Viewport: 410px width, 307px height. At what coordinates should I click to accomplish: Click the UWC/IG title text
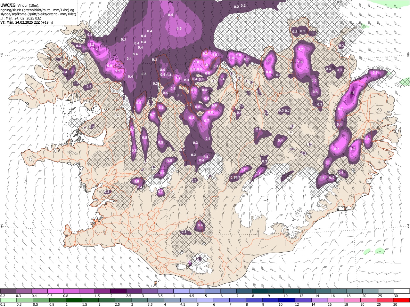tap(8, 5)
